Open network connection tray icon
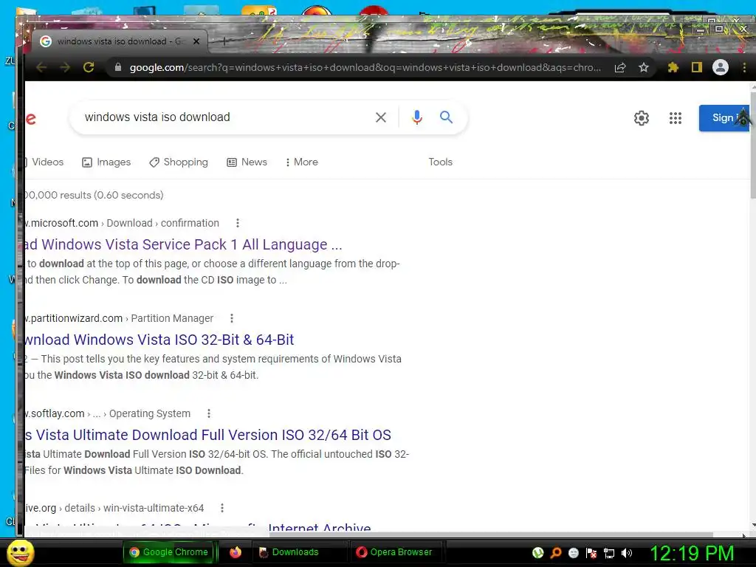Image resolution: width=756 pixels, height=567 pixels. [x=609, y=553]
